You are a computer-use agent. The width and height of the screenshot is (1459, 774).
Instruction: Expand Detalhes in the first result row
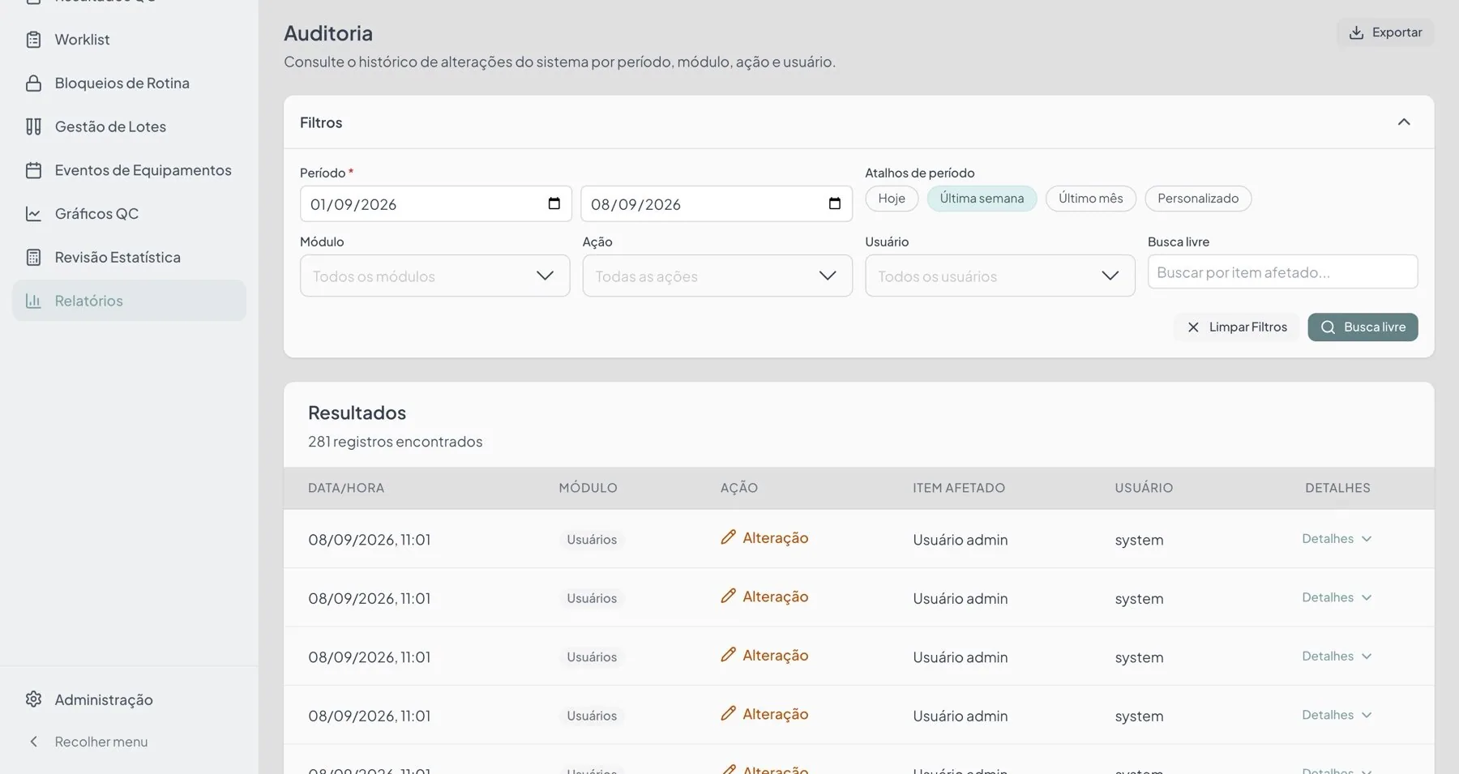[x=1337, y=539]
